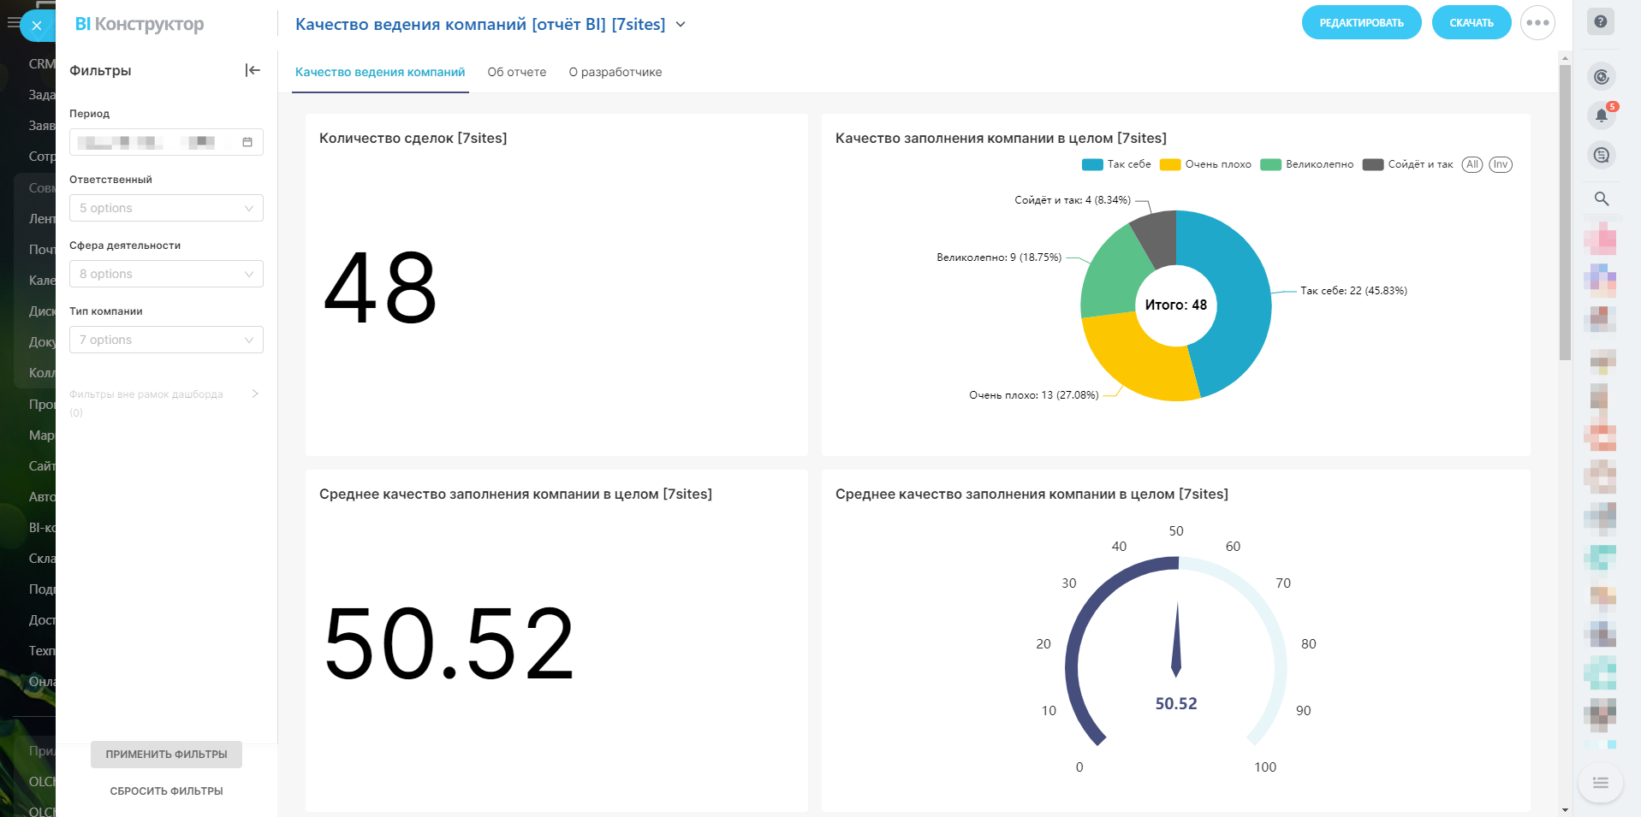Toggle 'Очень плохо' legend series
The width and height of the screenshot is (1641, 817).
click(1205, 164)
